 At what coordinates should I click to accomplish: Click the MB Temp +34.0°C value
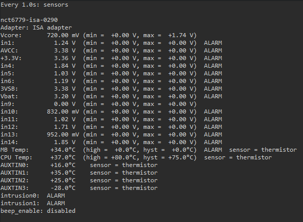point(63,150)
